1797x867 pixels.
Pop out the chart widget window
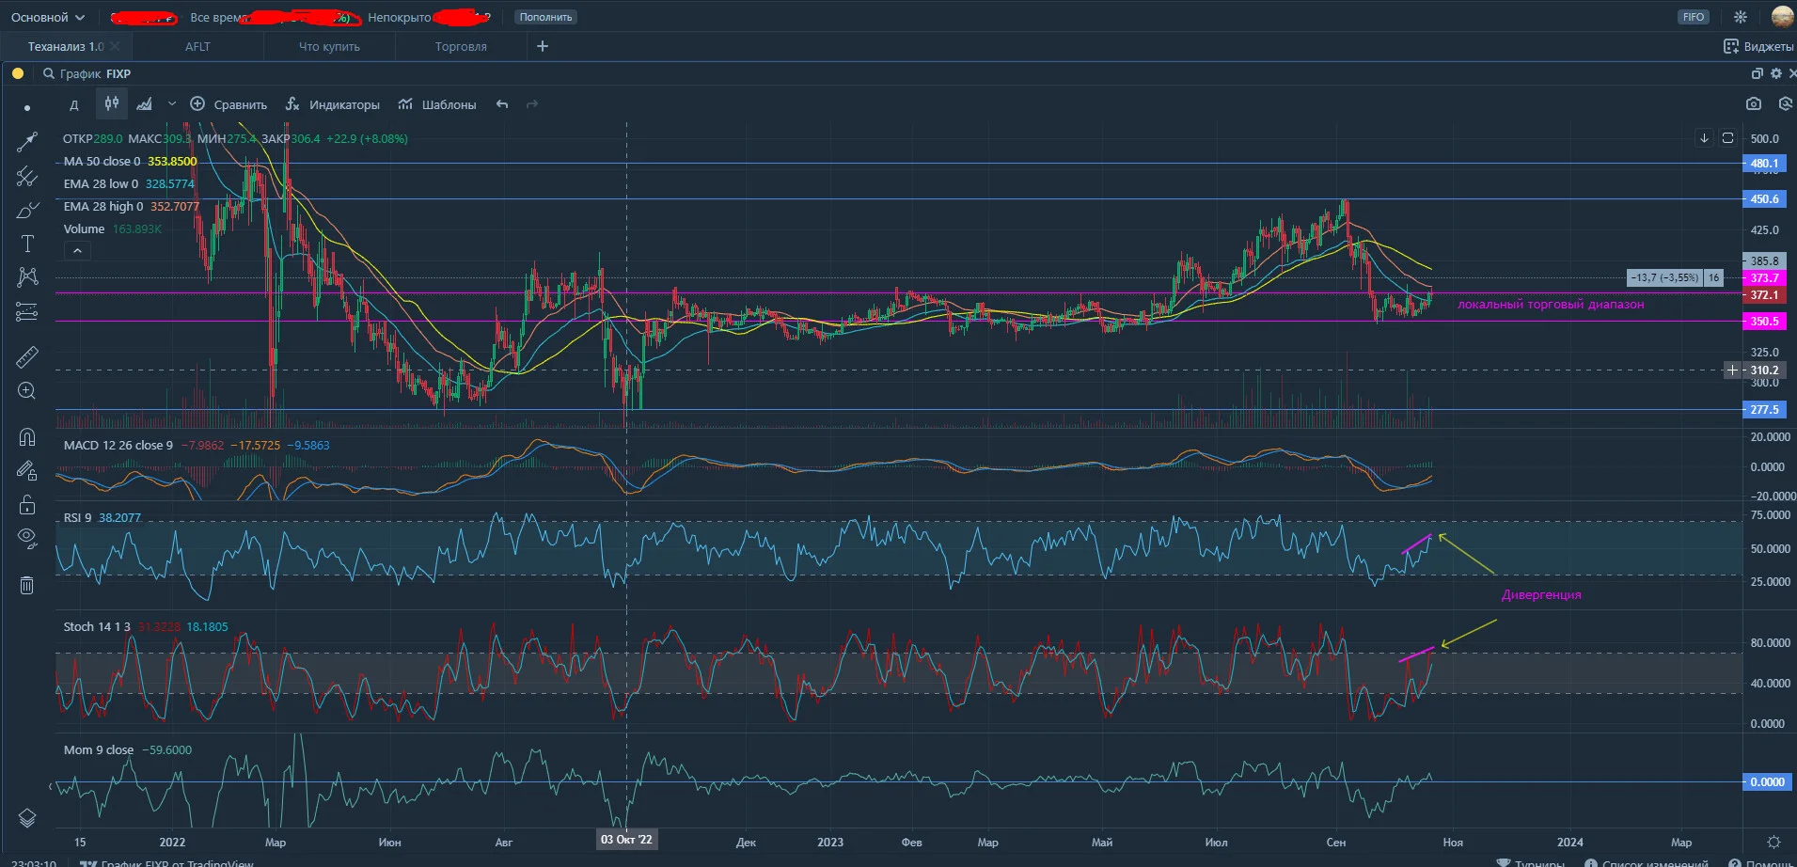pyautogui.click(x=1757, y=73)
